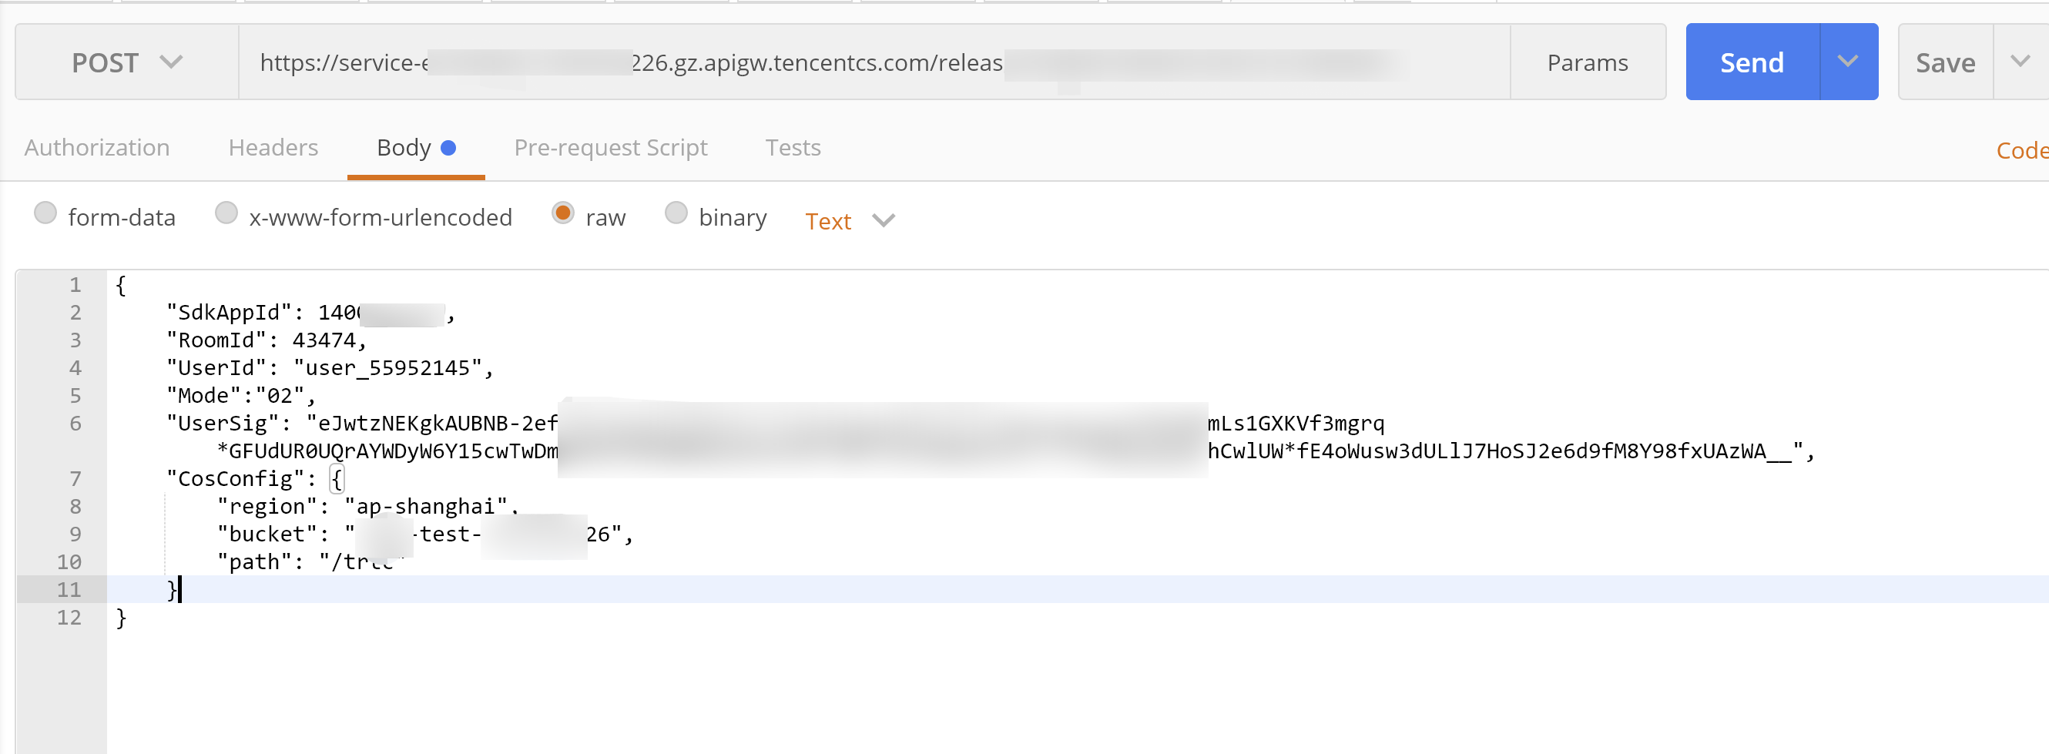Expand the Save options dropdown arrow
2049x754 pixels.
tap(2020, 62)
